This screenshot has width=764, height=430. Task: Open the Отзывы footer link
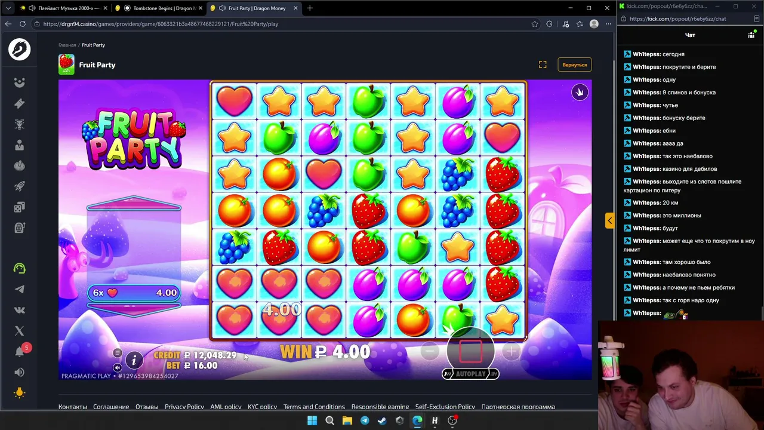[147, 407]
